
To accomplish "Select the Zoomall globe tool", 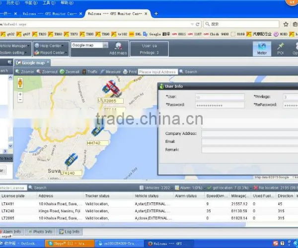I will (70, 72).
